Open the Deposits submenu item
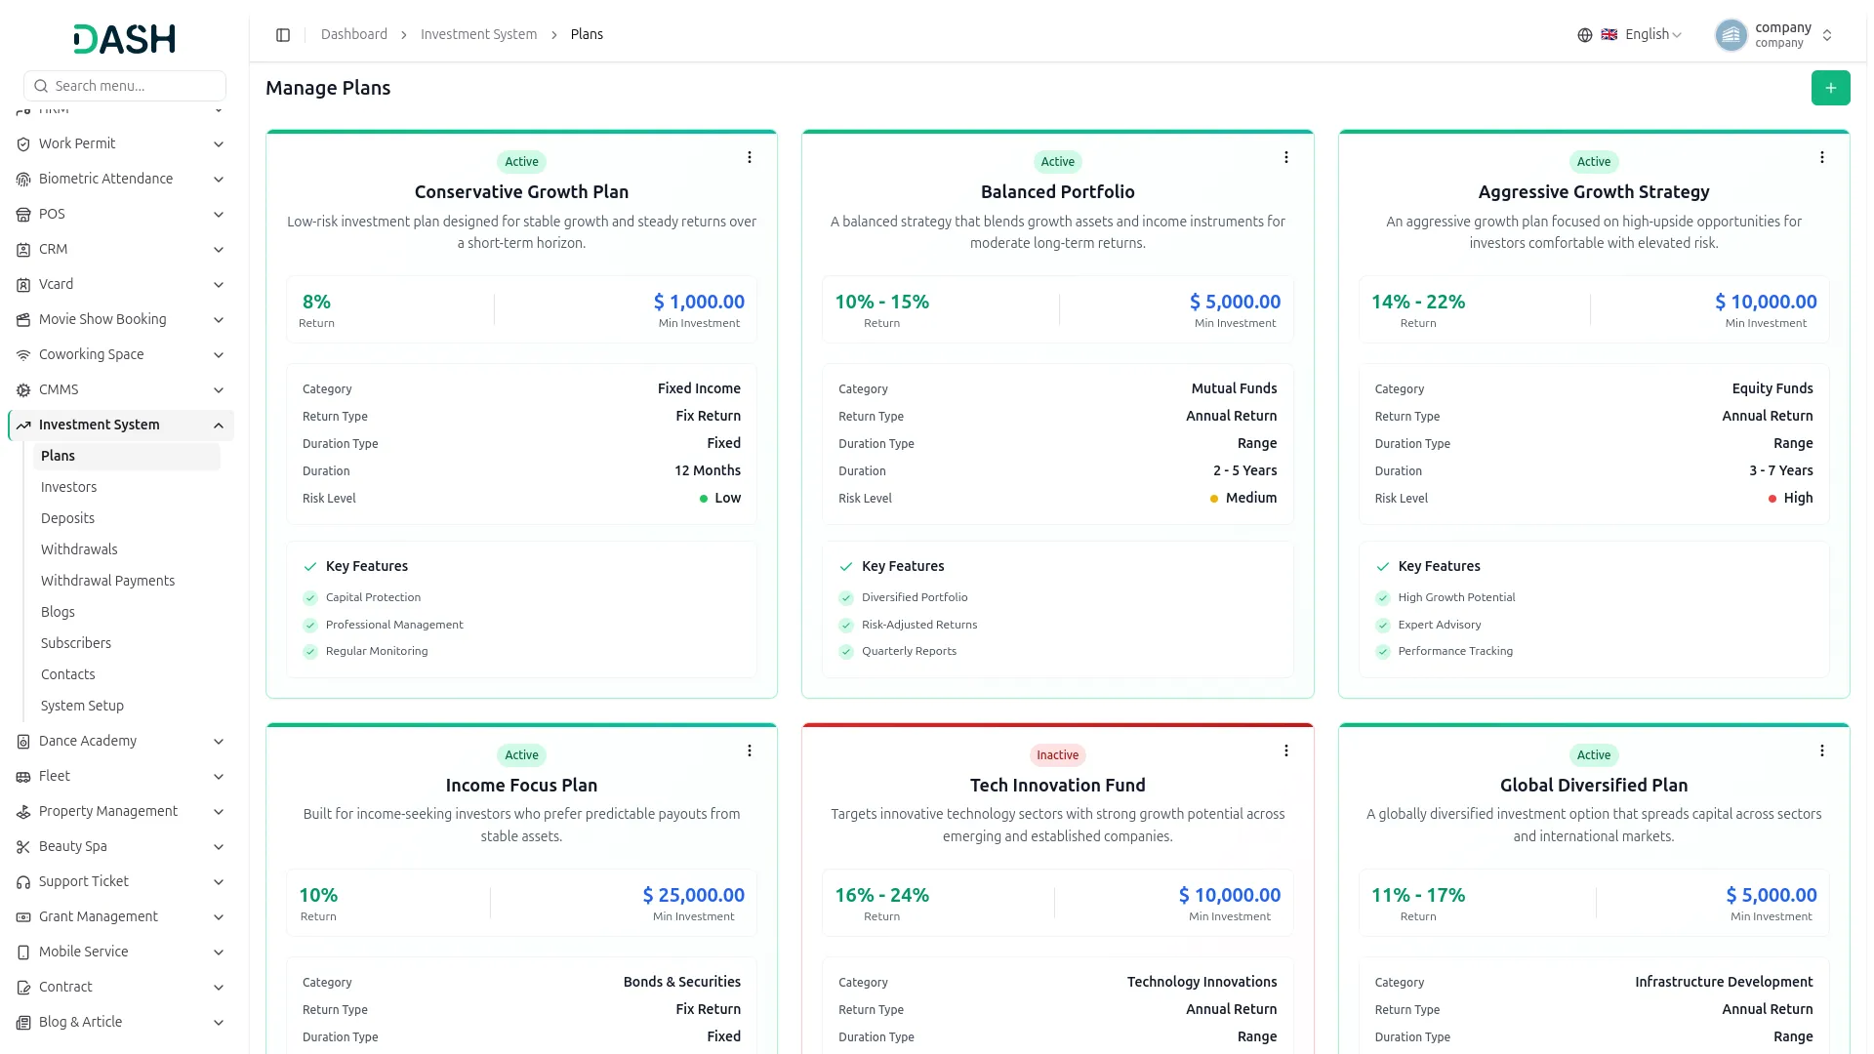 (127, 518)
